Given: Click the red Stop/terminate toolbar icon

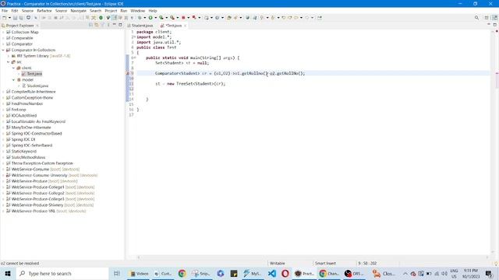Looking at the screenshot, I should click(183, 18).
